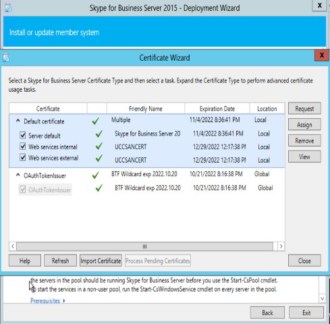
Task: Sort by Certificate column header
Action: (x=48, y=109)
